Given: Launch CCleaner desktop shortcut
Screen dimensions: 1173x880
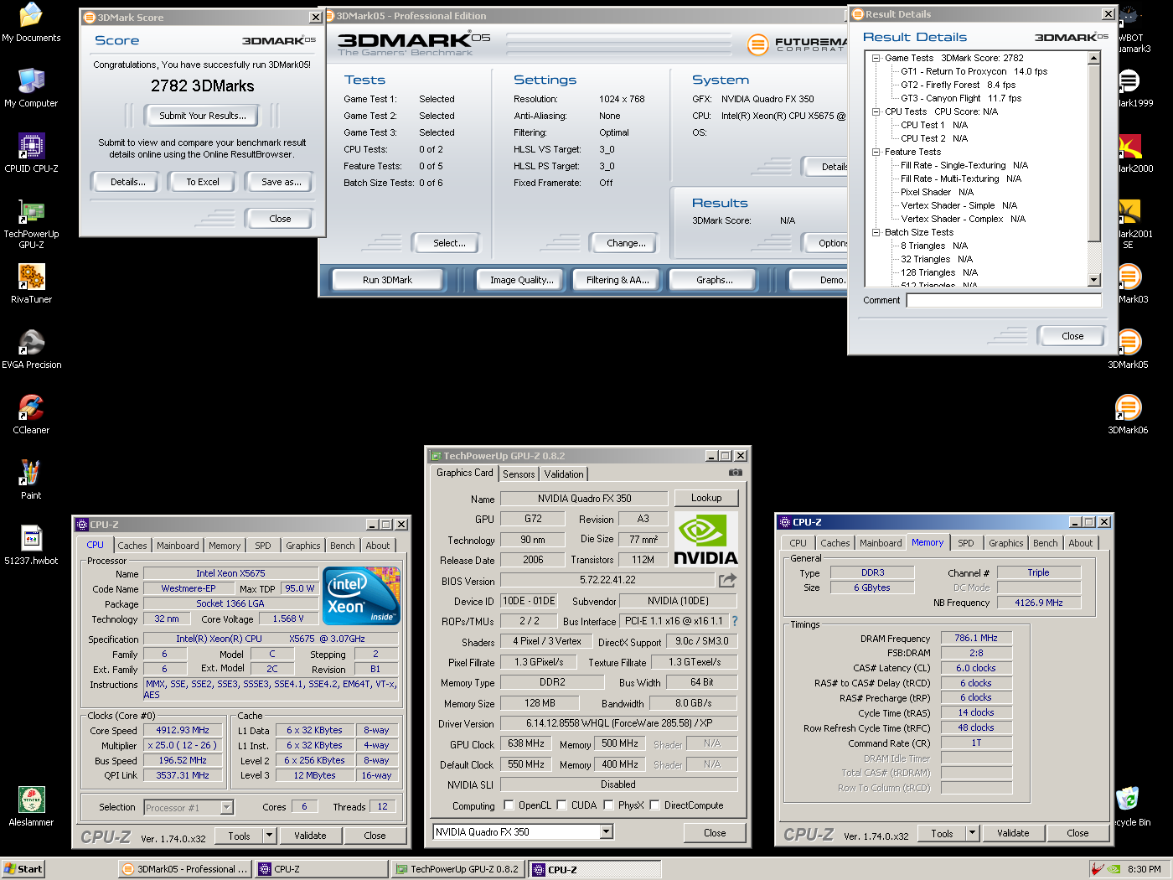Looking at the screenshot, I should (31, 414).
